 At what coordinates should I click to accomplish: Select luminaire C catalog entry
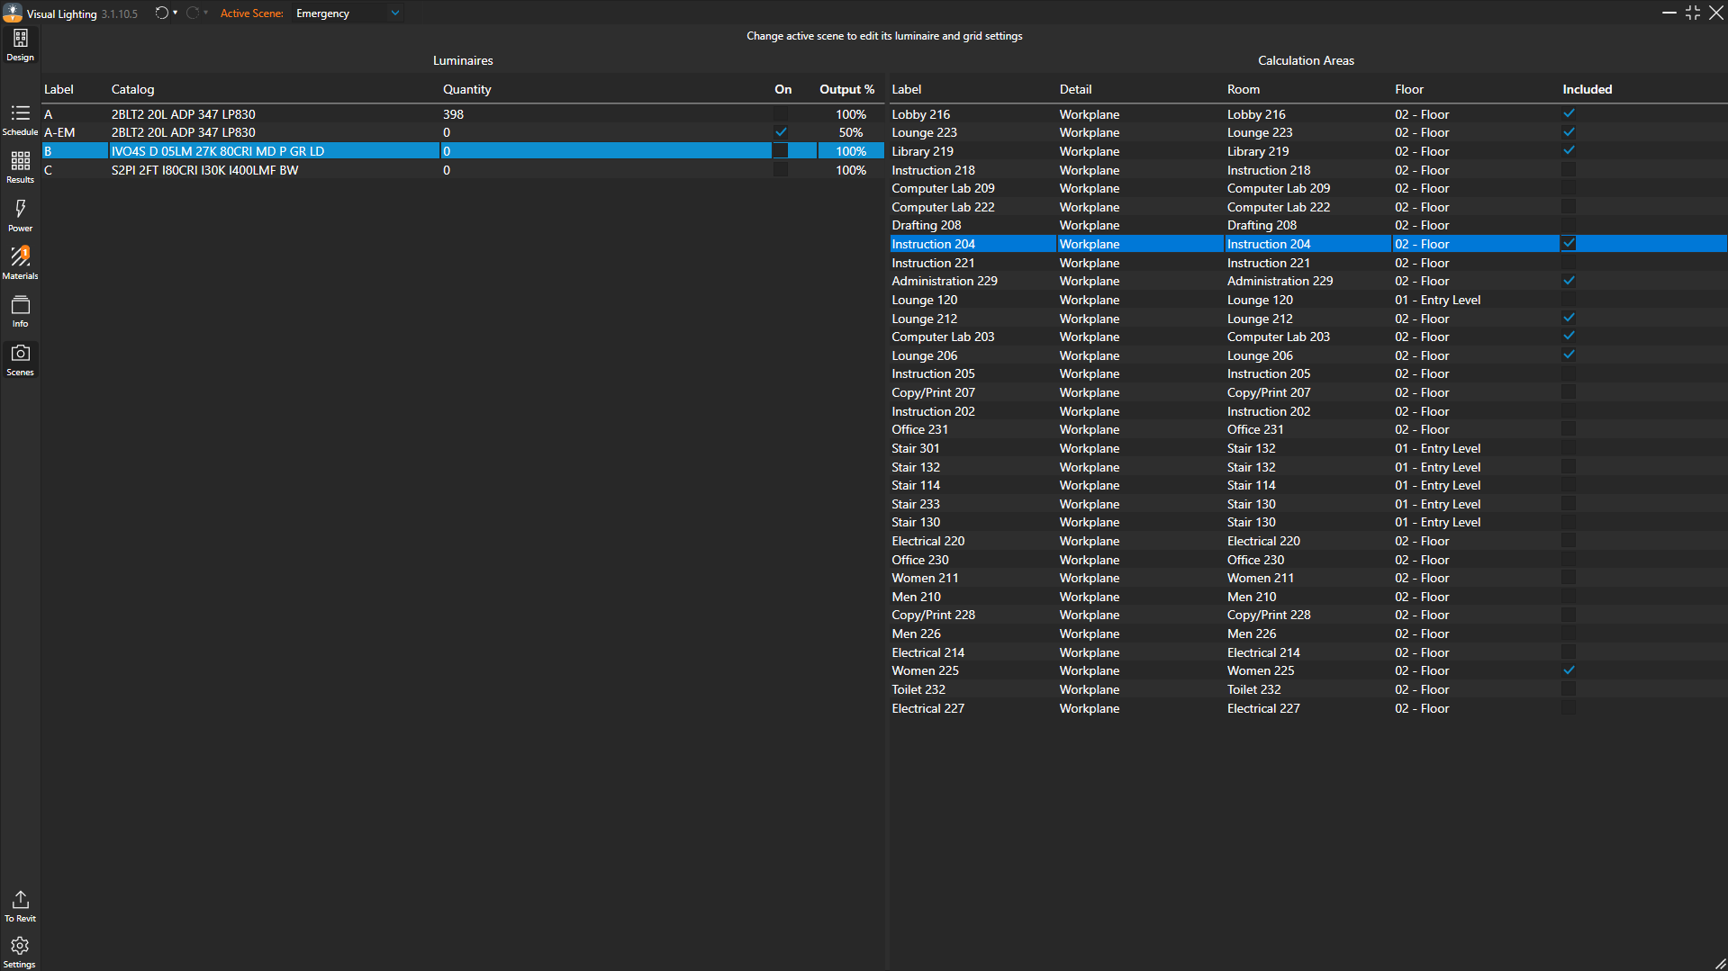(204, 170)
